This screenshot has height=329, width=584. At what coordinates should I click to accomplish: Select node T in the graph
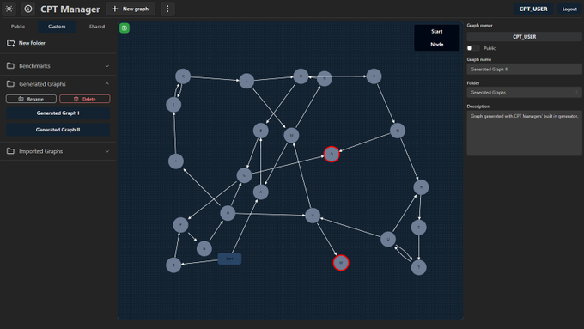[418, 267]
